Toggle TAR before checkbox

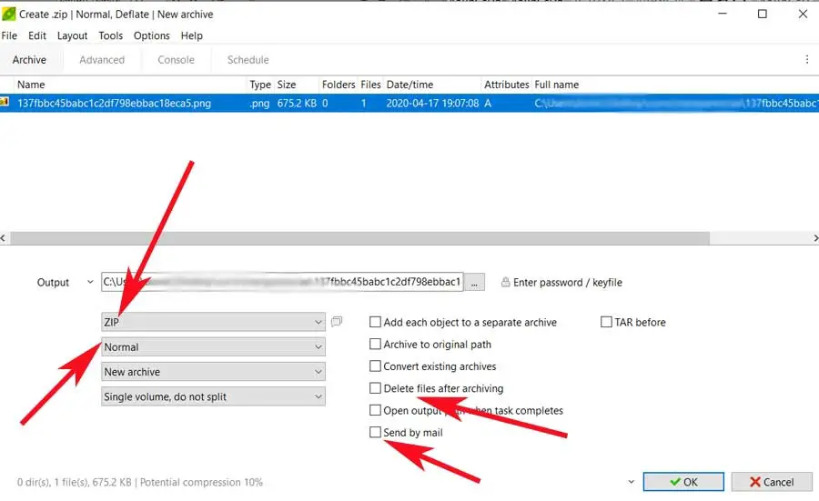pyautogui.click(x=606, y=322)
